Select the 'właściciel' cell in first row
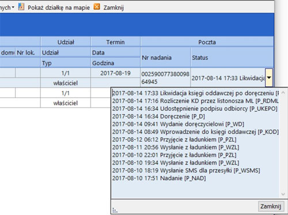Screen dimensions: 288x215 click(66, 83)
